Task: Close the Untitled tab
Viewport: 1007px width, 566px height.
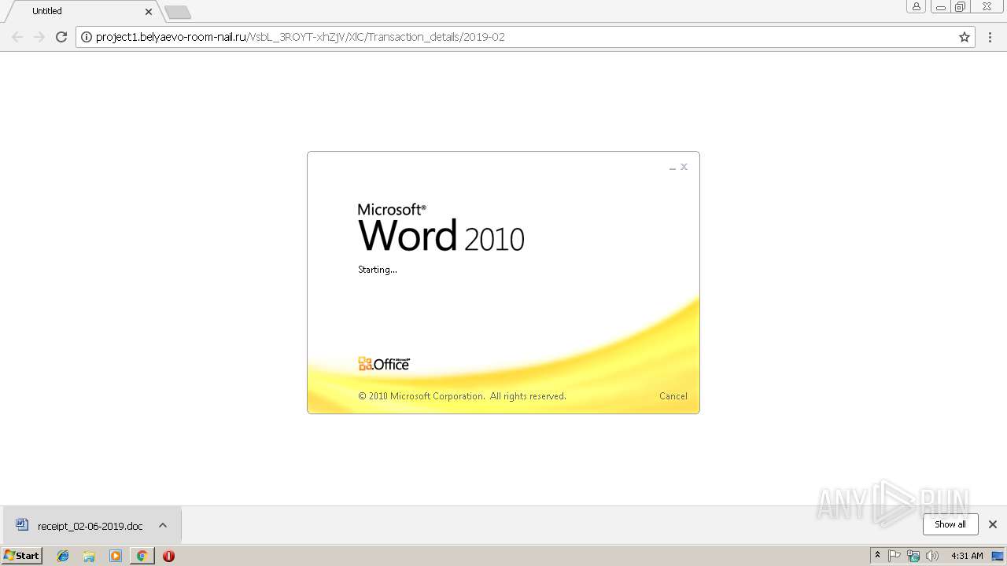Action: click(x=149, y=11)
